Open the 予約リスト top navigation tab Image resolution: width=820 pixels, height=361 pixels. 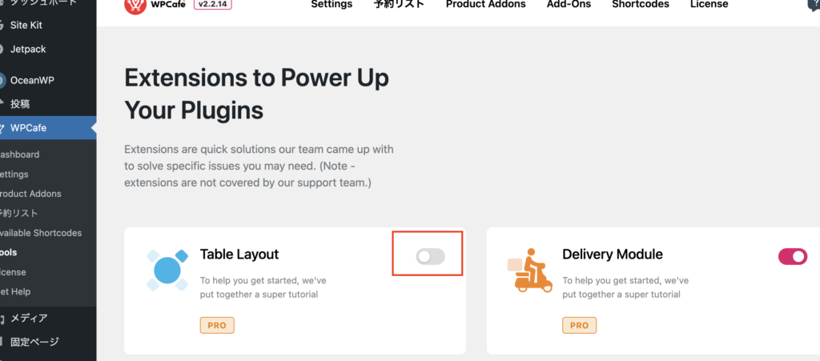tap(399, 4)
